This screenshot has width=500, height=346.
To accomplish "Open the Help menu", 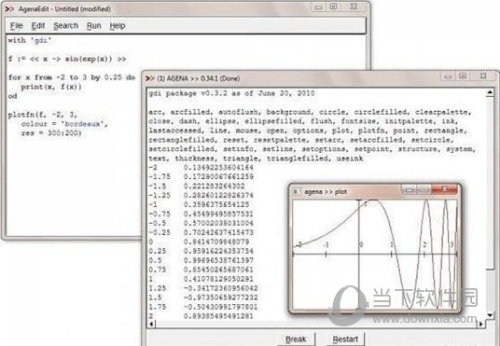I will click(x=118, y=25).
